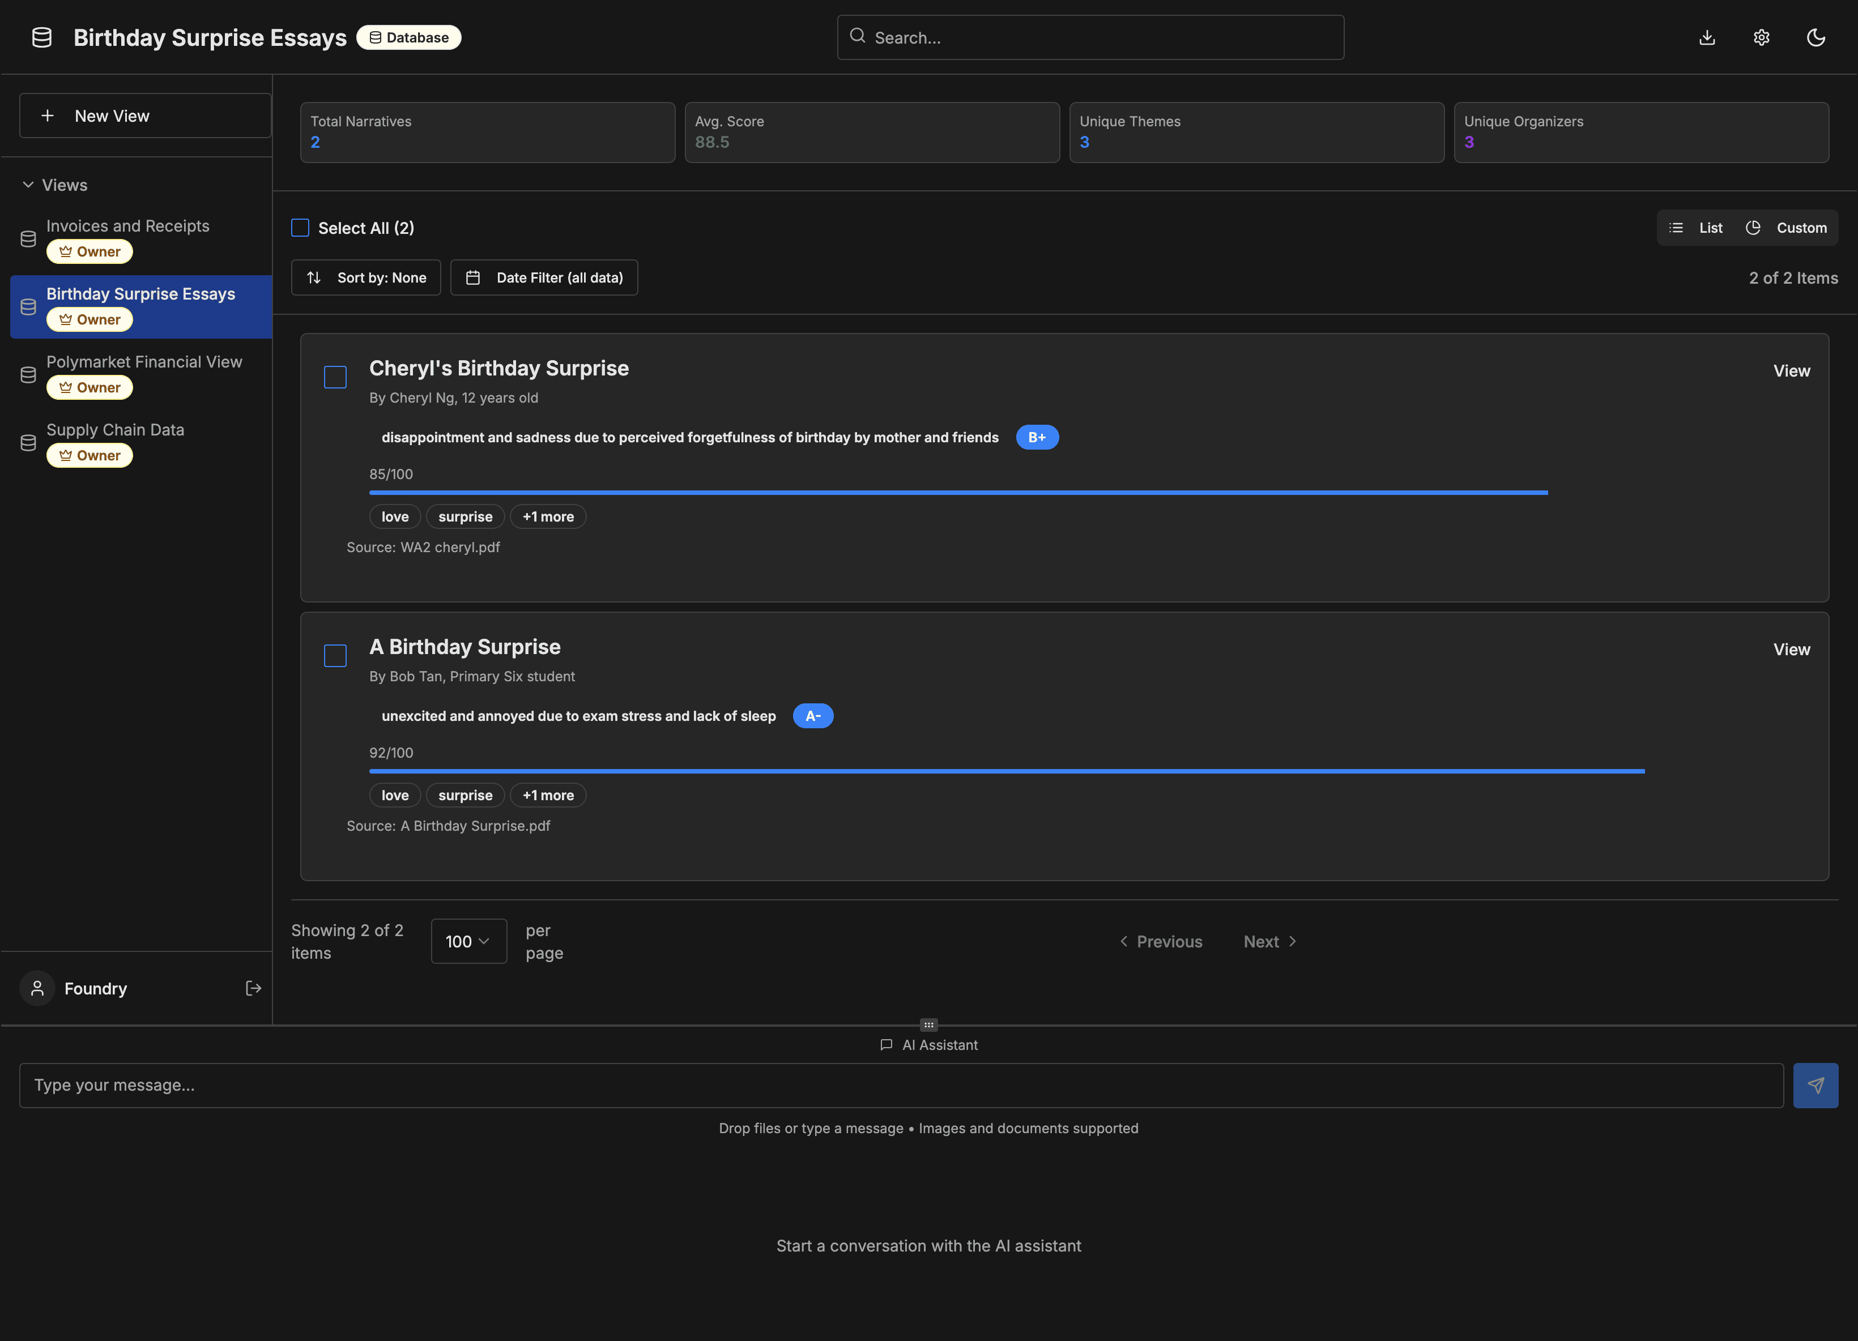1858x1341 pixels.
Task: Click the Unique Themes stat card
Action: tap(1256, 132)
